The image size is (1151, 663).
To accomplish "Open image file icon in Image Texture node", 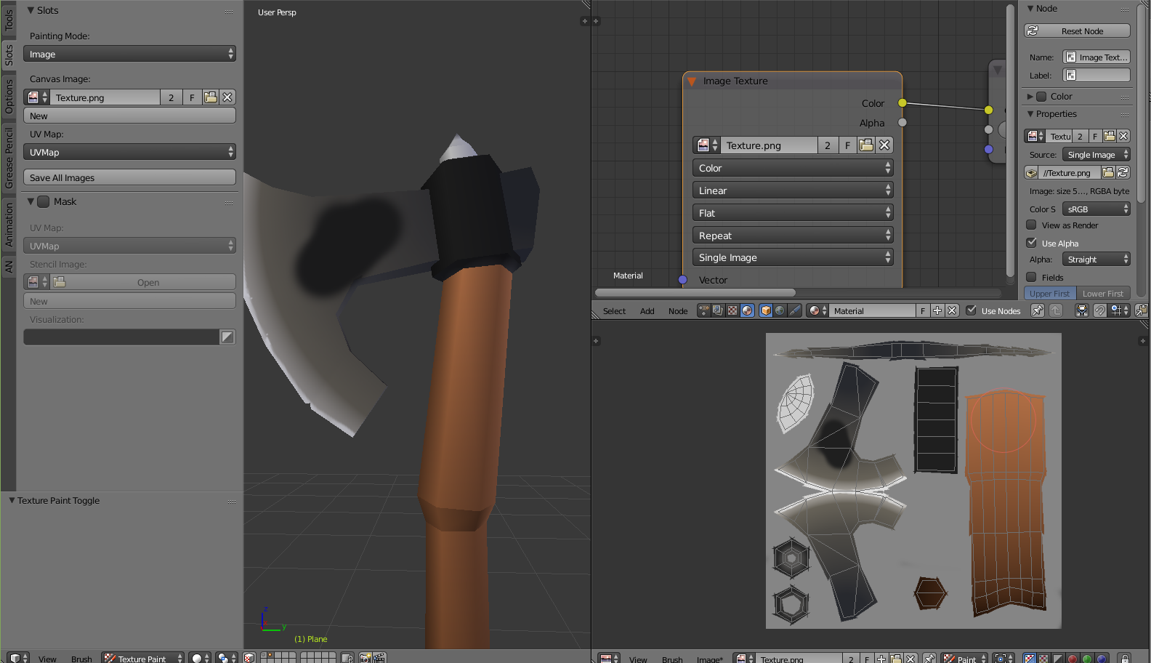I will (866, 145).
